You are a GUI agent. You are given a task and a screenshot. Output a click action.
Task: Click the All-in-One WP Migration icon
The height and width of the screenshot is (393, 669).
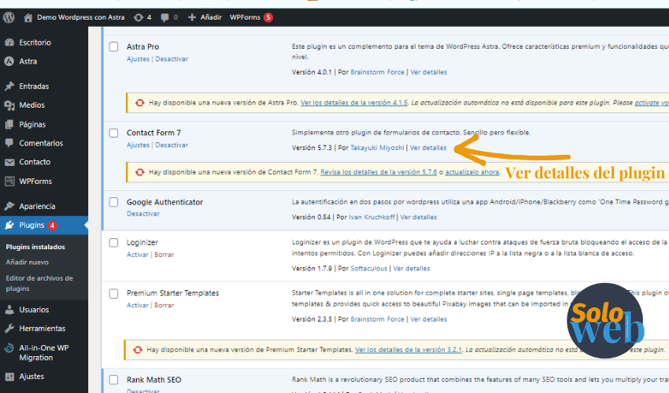(9, 348)
